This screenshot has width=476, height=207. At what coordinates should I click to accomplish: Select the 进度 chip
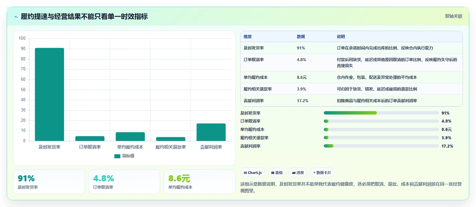click(x=298, y=173)
